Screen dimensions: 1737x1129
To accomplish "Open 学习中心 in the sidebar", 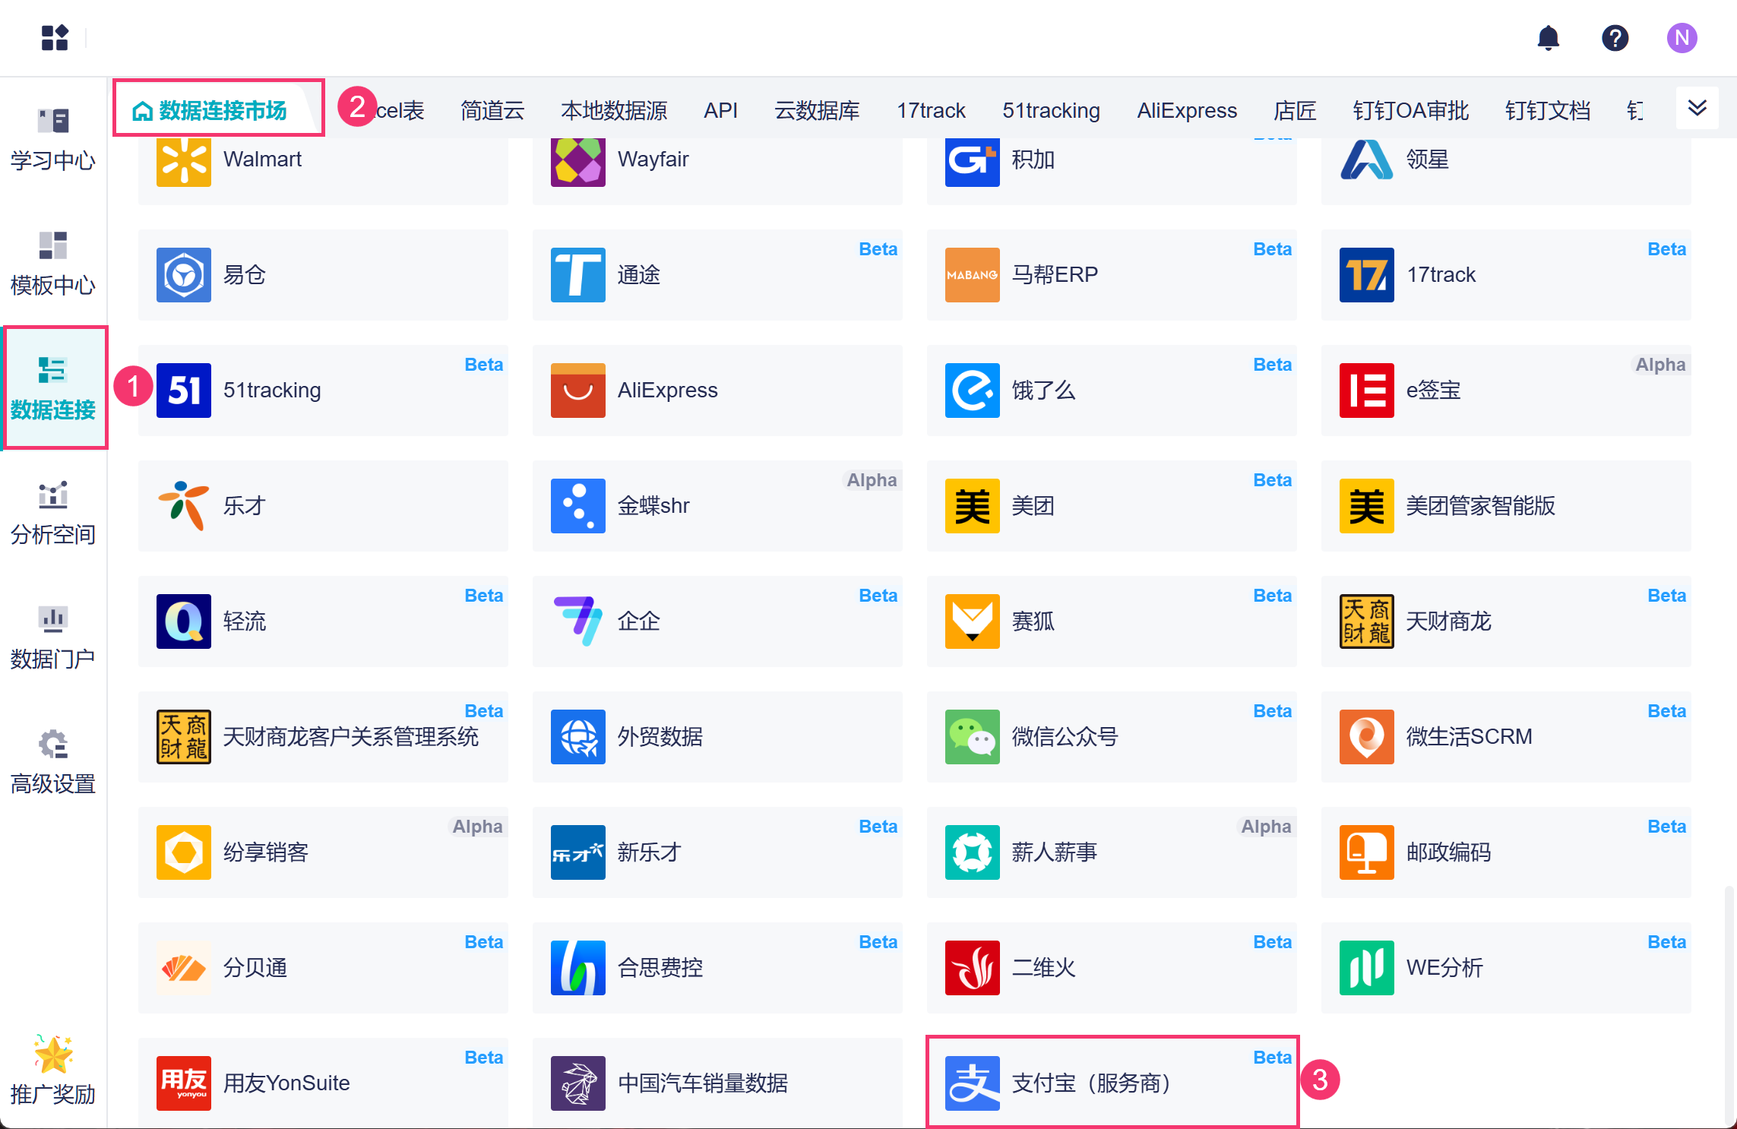I will point(53,140).
